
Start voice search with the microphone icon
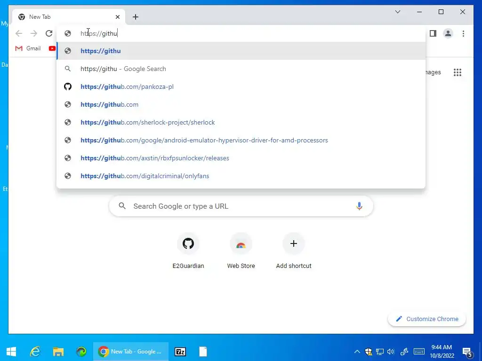click(359, 206)
